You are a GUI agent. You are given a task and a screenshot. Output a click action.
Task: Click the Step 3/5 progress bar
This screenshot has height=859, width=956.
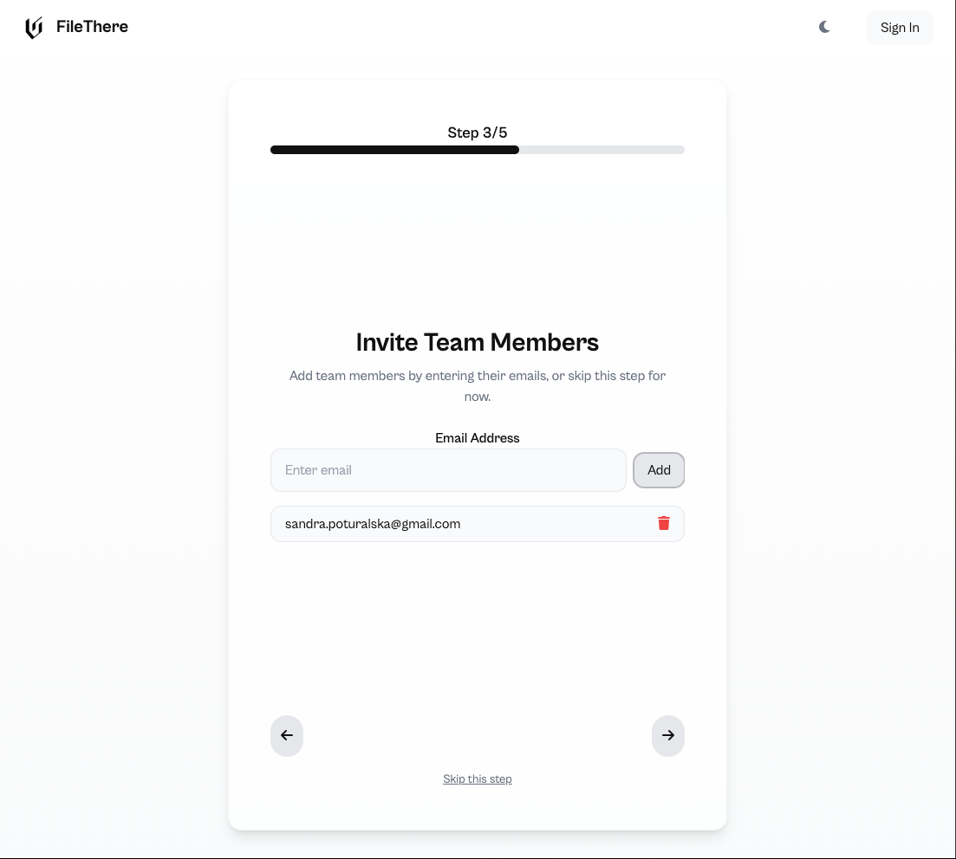click(478, 150)
